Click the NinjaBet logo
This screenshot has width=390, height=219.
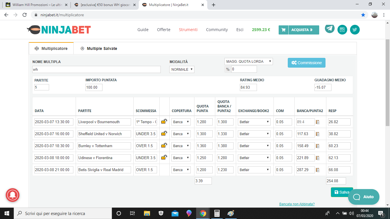pyautogui.click(x=59, y=29)
